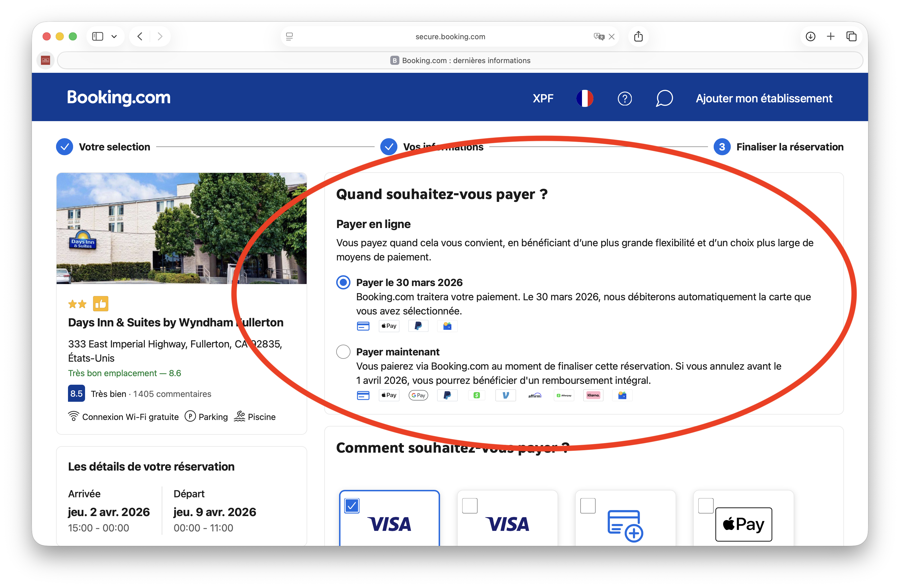
Task: Select the Payer maintenant radio button
Action: (x=343, y=352)
